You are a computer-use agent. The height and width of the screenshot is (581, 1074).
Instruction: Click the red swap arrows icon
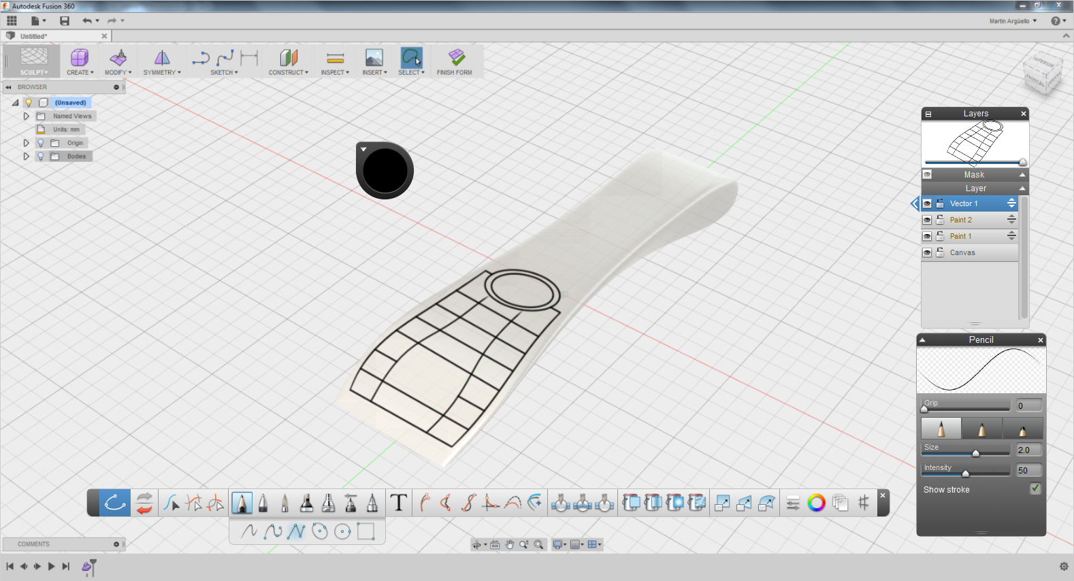click(144, 503)
